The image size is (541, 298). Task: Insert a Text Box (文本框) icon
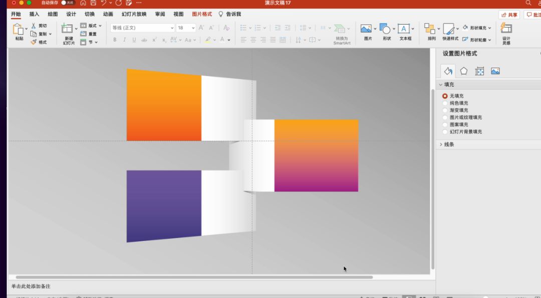(x=404, y=29)
